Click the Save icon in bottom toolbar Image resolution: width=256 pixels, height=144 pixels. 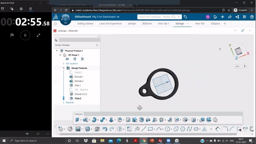coord(78,129)
